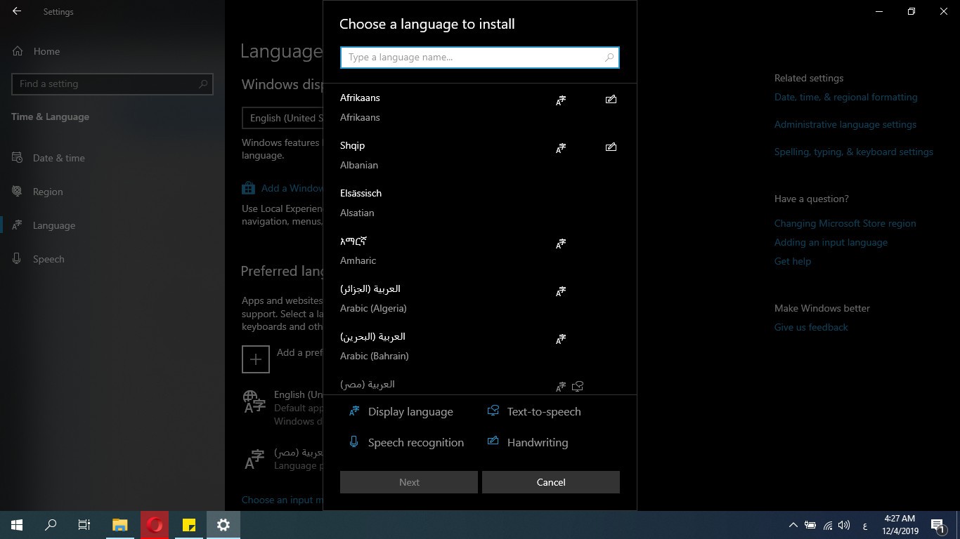Click the Microsoft Store icon beside Add a Windows
Image resolution: width=960 pixels, height=539 pixels.
click(x=248, y=188)
